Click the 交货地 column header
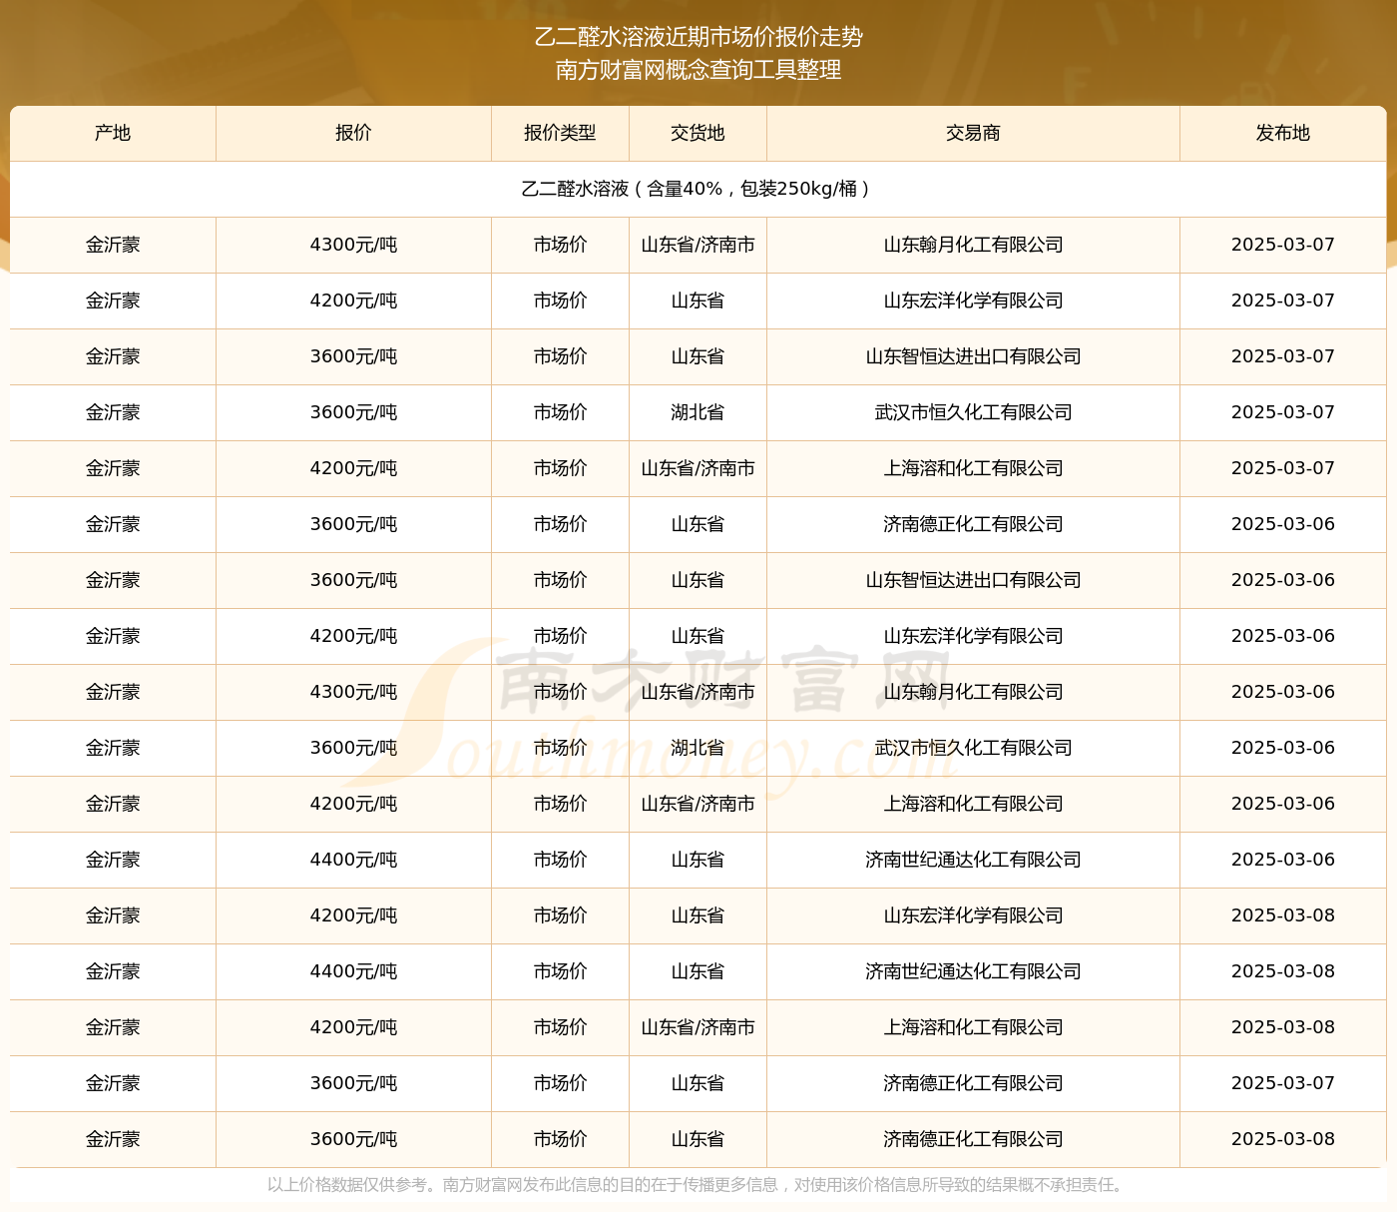Viewport: 1397px width, 1212px height. [x=698, y=133]
